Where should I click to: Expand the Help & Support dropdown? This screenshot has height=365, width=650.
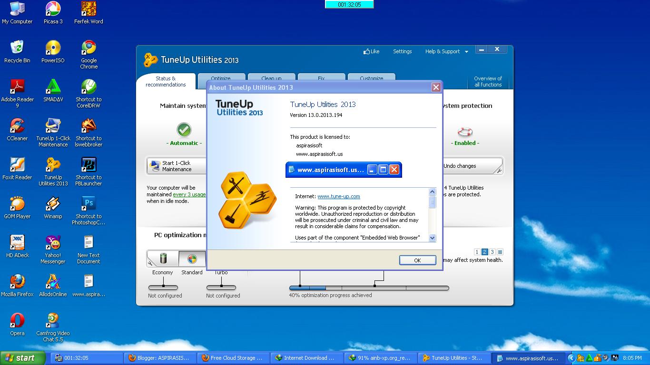point(446,51)
